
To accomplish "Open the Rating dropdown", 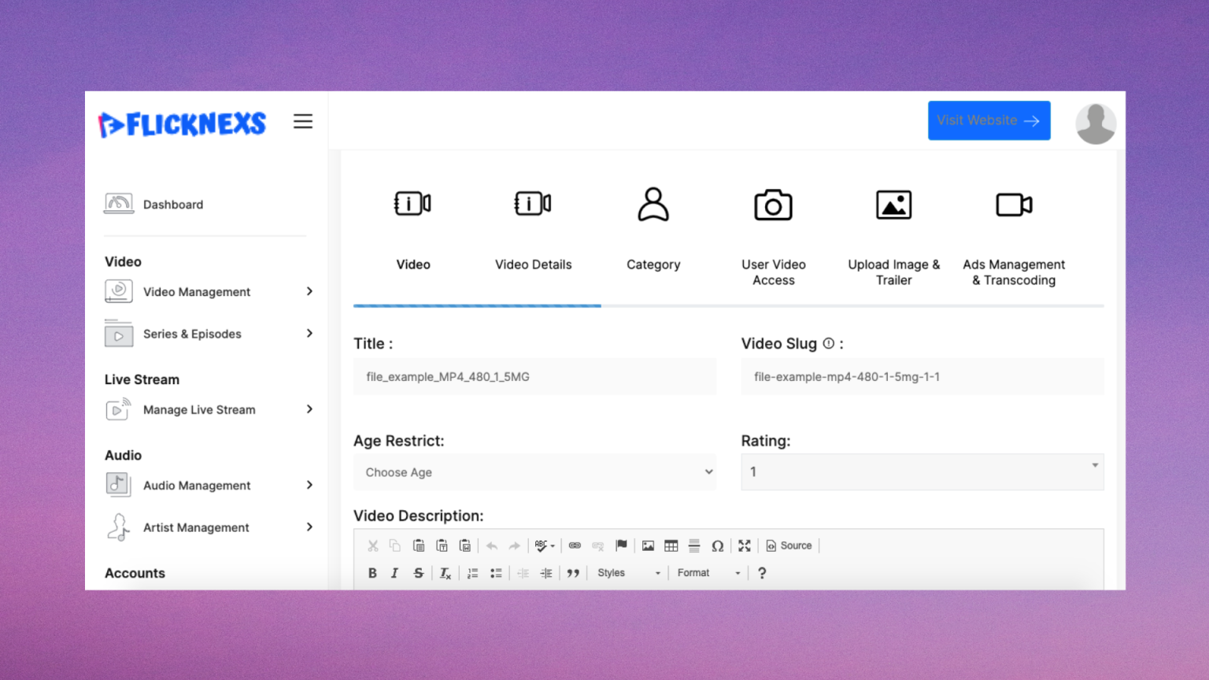I will point(922,472).
